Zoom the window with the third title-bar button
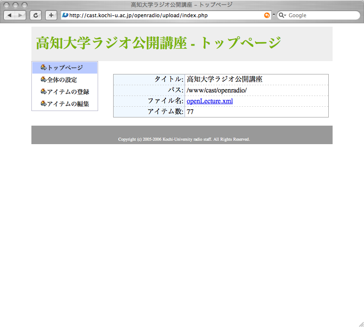364x327 pixels. pyautogui.click(x=25, y=5)
